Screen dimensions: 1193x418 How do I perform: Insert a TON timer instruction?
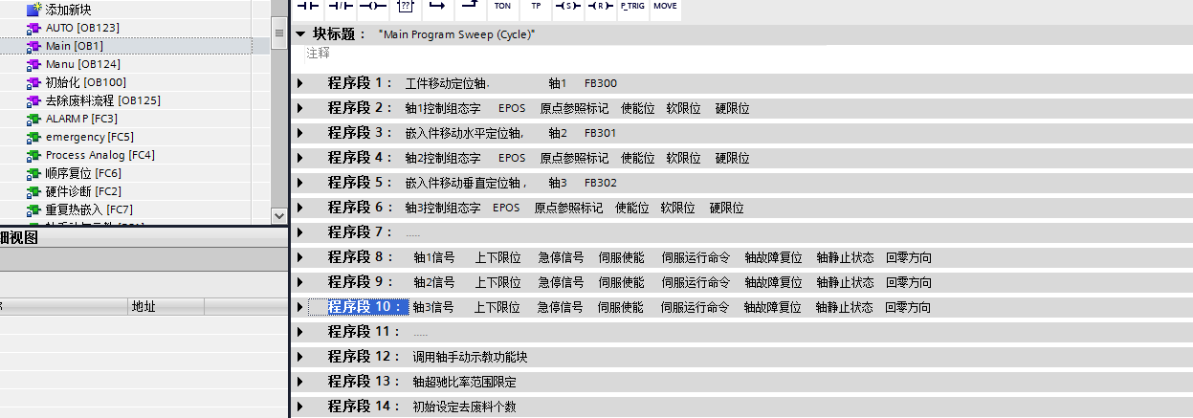pos(502,7)
